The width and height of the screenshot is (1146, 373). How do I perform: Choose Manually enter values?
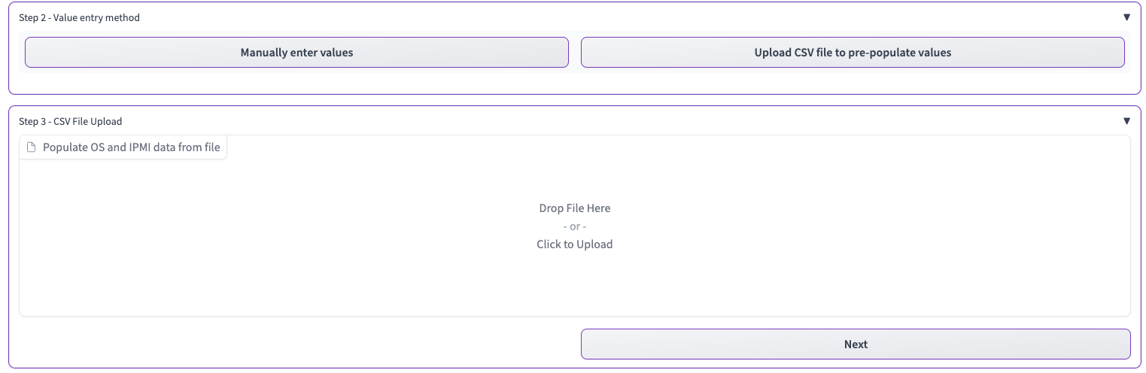click(x=296, y=53)
